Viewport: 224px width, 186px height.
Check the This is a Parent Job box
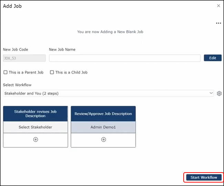click(x=6, y=72)
